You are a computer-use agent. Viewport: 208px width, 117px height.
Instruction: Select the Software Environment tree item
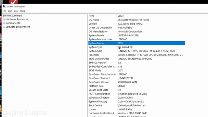tap(18, 27)
